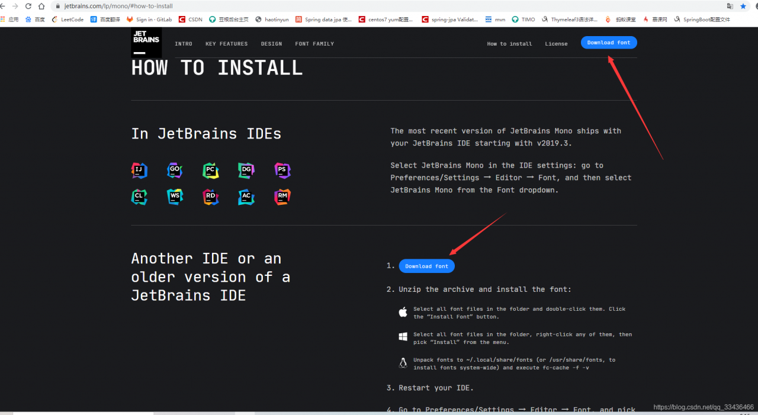Viewport: 758px width, 415px height.
Task: Open Rider (RD) icon
Action: (x=211, y=197)
